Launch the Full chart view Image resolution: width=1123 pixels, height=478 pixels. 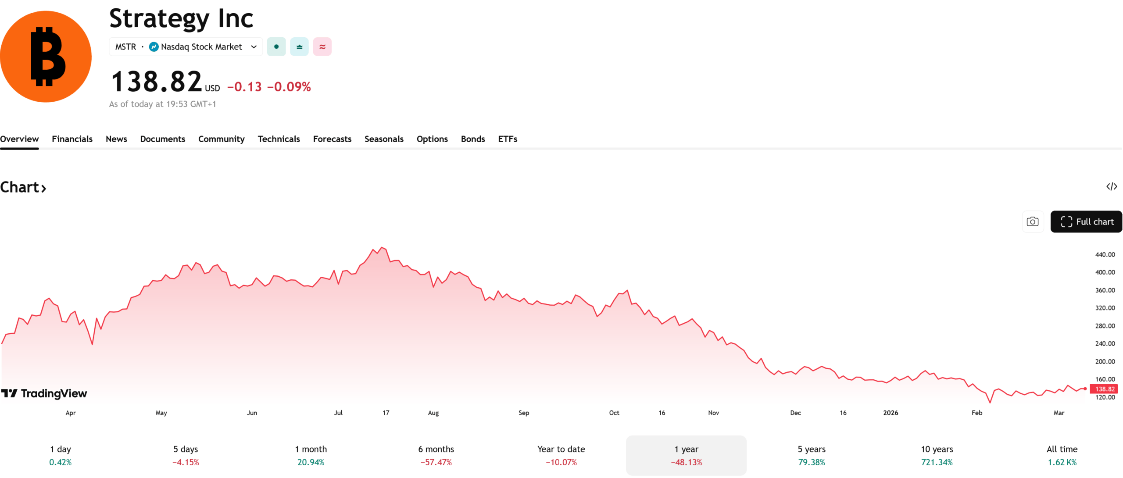(x=1087, y=222)
